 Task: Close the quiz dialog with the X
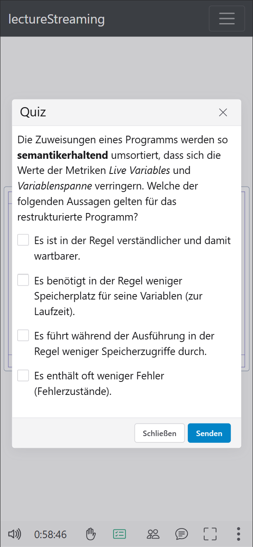[x=223, y=113]
